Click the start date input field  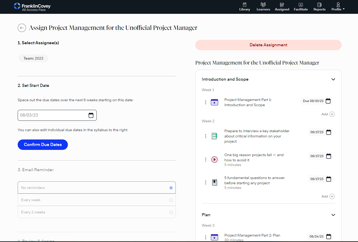pos(52,115)
